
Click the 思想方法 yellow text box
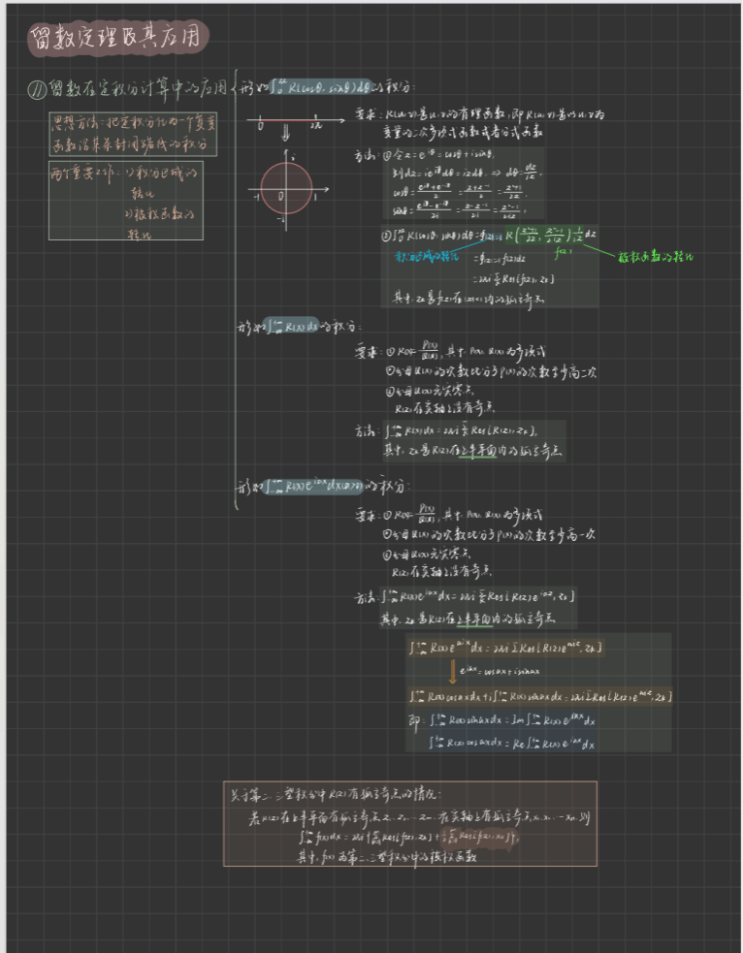click(x=133, y=134)
